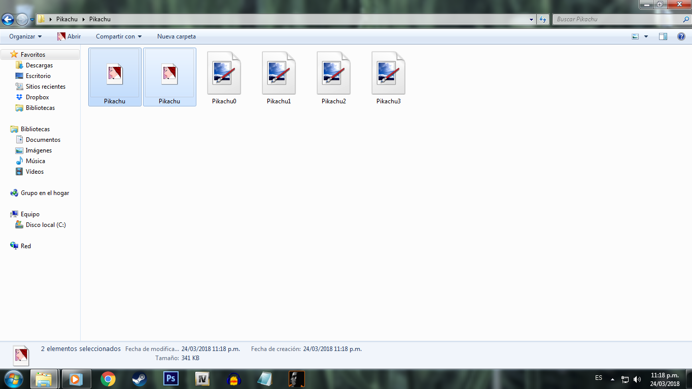692x389 pixels.
Task: Select the Bibliotecas heading above Documentos
Action: (35, 129)
